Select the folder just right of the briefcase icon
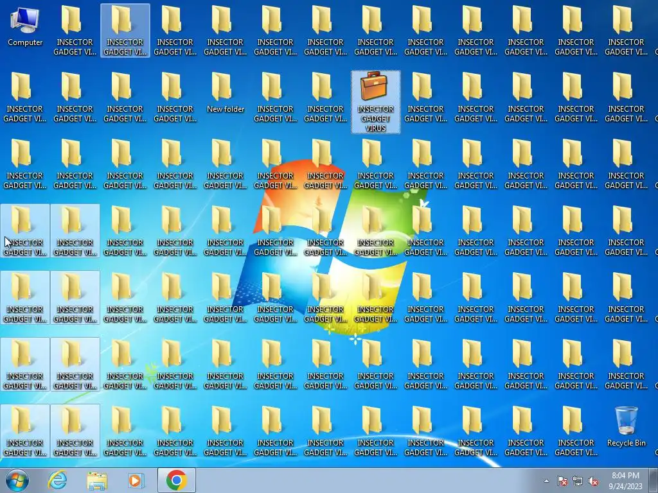The height and width of the screenshot is (493, 658). pyautogui.click(x=425, y=97)
